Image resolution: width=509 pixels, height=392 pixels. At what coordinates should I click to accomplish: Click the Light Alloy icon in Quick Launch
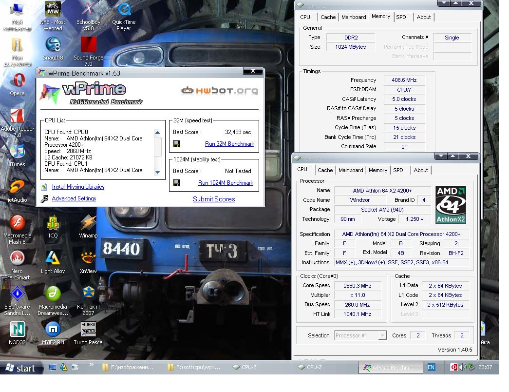(x=64, y=367)
